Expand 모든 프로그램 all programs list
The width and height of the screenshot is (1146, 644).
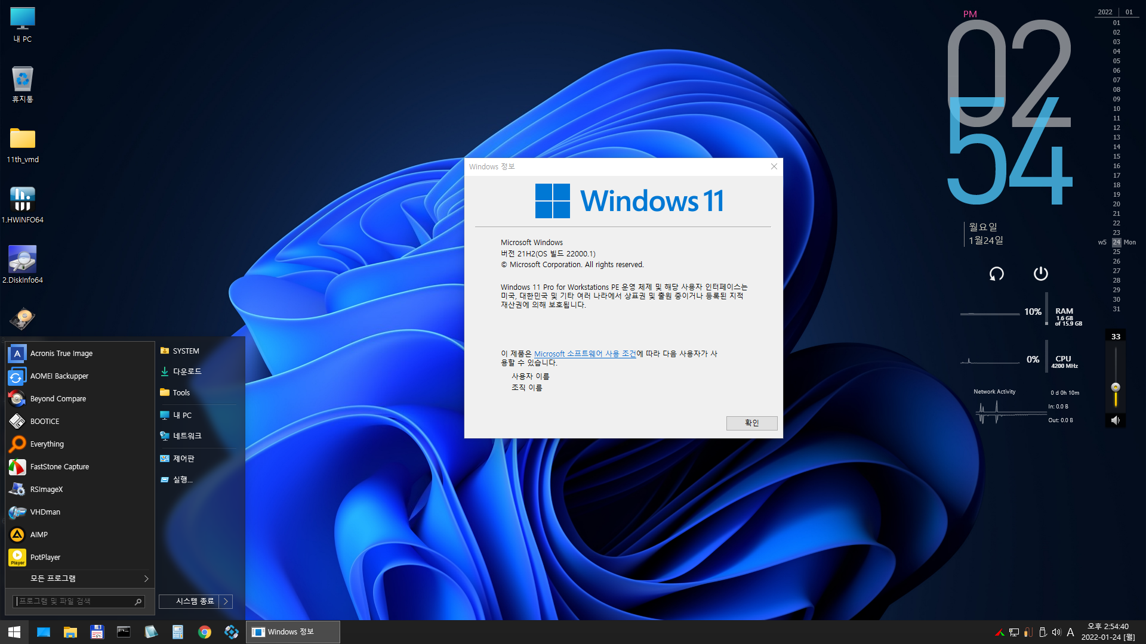pyautogui.click(x=79, y=578)
